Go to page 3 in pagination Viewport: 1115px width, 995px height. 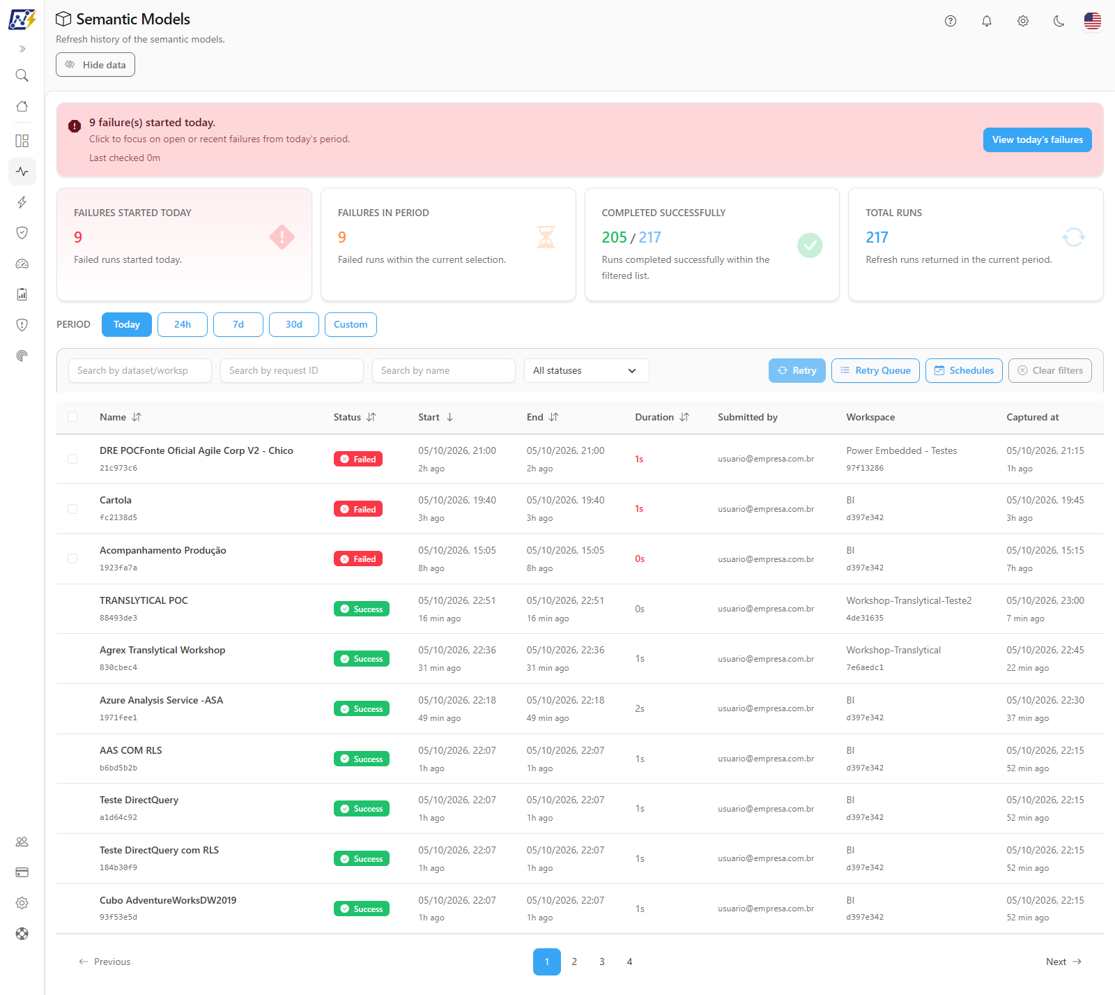(x=602, y=962)
